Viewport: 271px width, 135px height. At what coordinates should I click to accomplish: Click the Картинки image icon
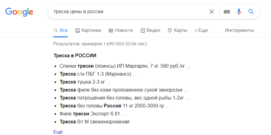pyautogui.click(x=77, y=31)
